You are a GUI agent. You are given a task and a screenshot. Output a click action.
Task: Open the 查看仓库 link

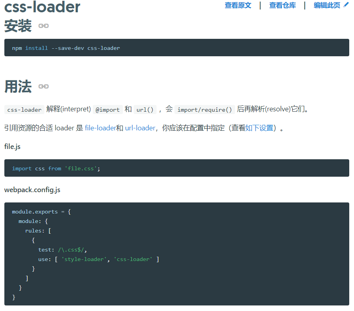(282, 6)
